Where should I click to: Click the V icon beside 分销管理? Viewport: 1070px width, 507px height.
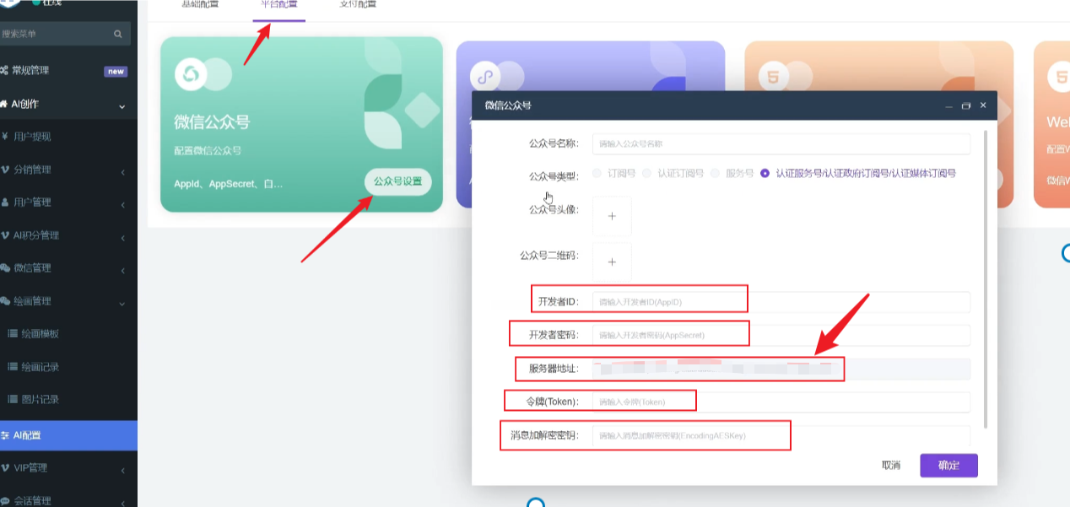tap(5, 170)
